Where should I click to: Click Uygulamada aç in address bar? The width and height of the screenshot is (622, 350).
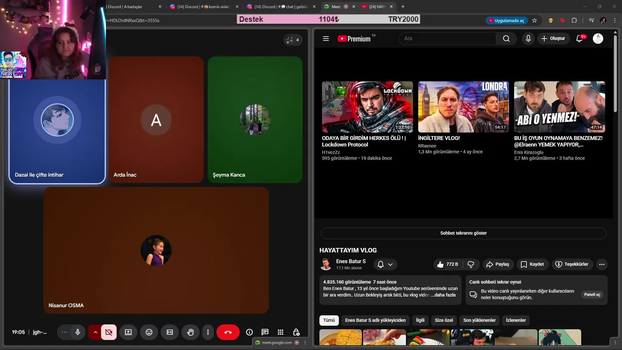click(x=506, y=20)
